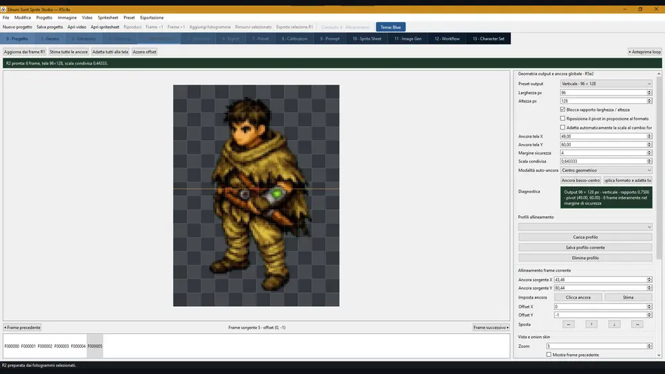Open the Spritesheet menu

coord(108,18)
